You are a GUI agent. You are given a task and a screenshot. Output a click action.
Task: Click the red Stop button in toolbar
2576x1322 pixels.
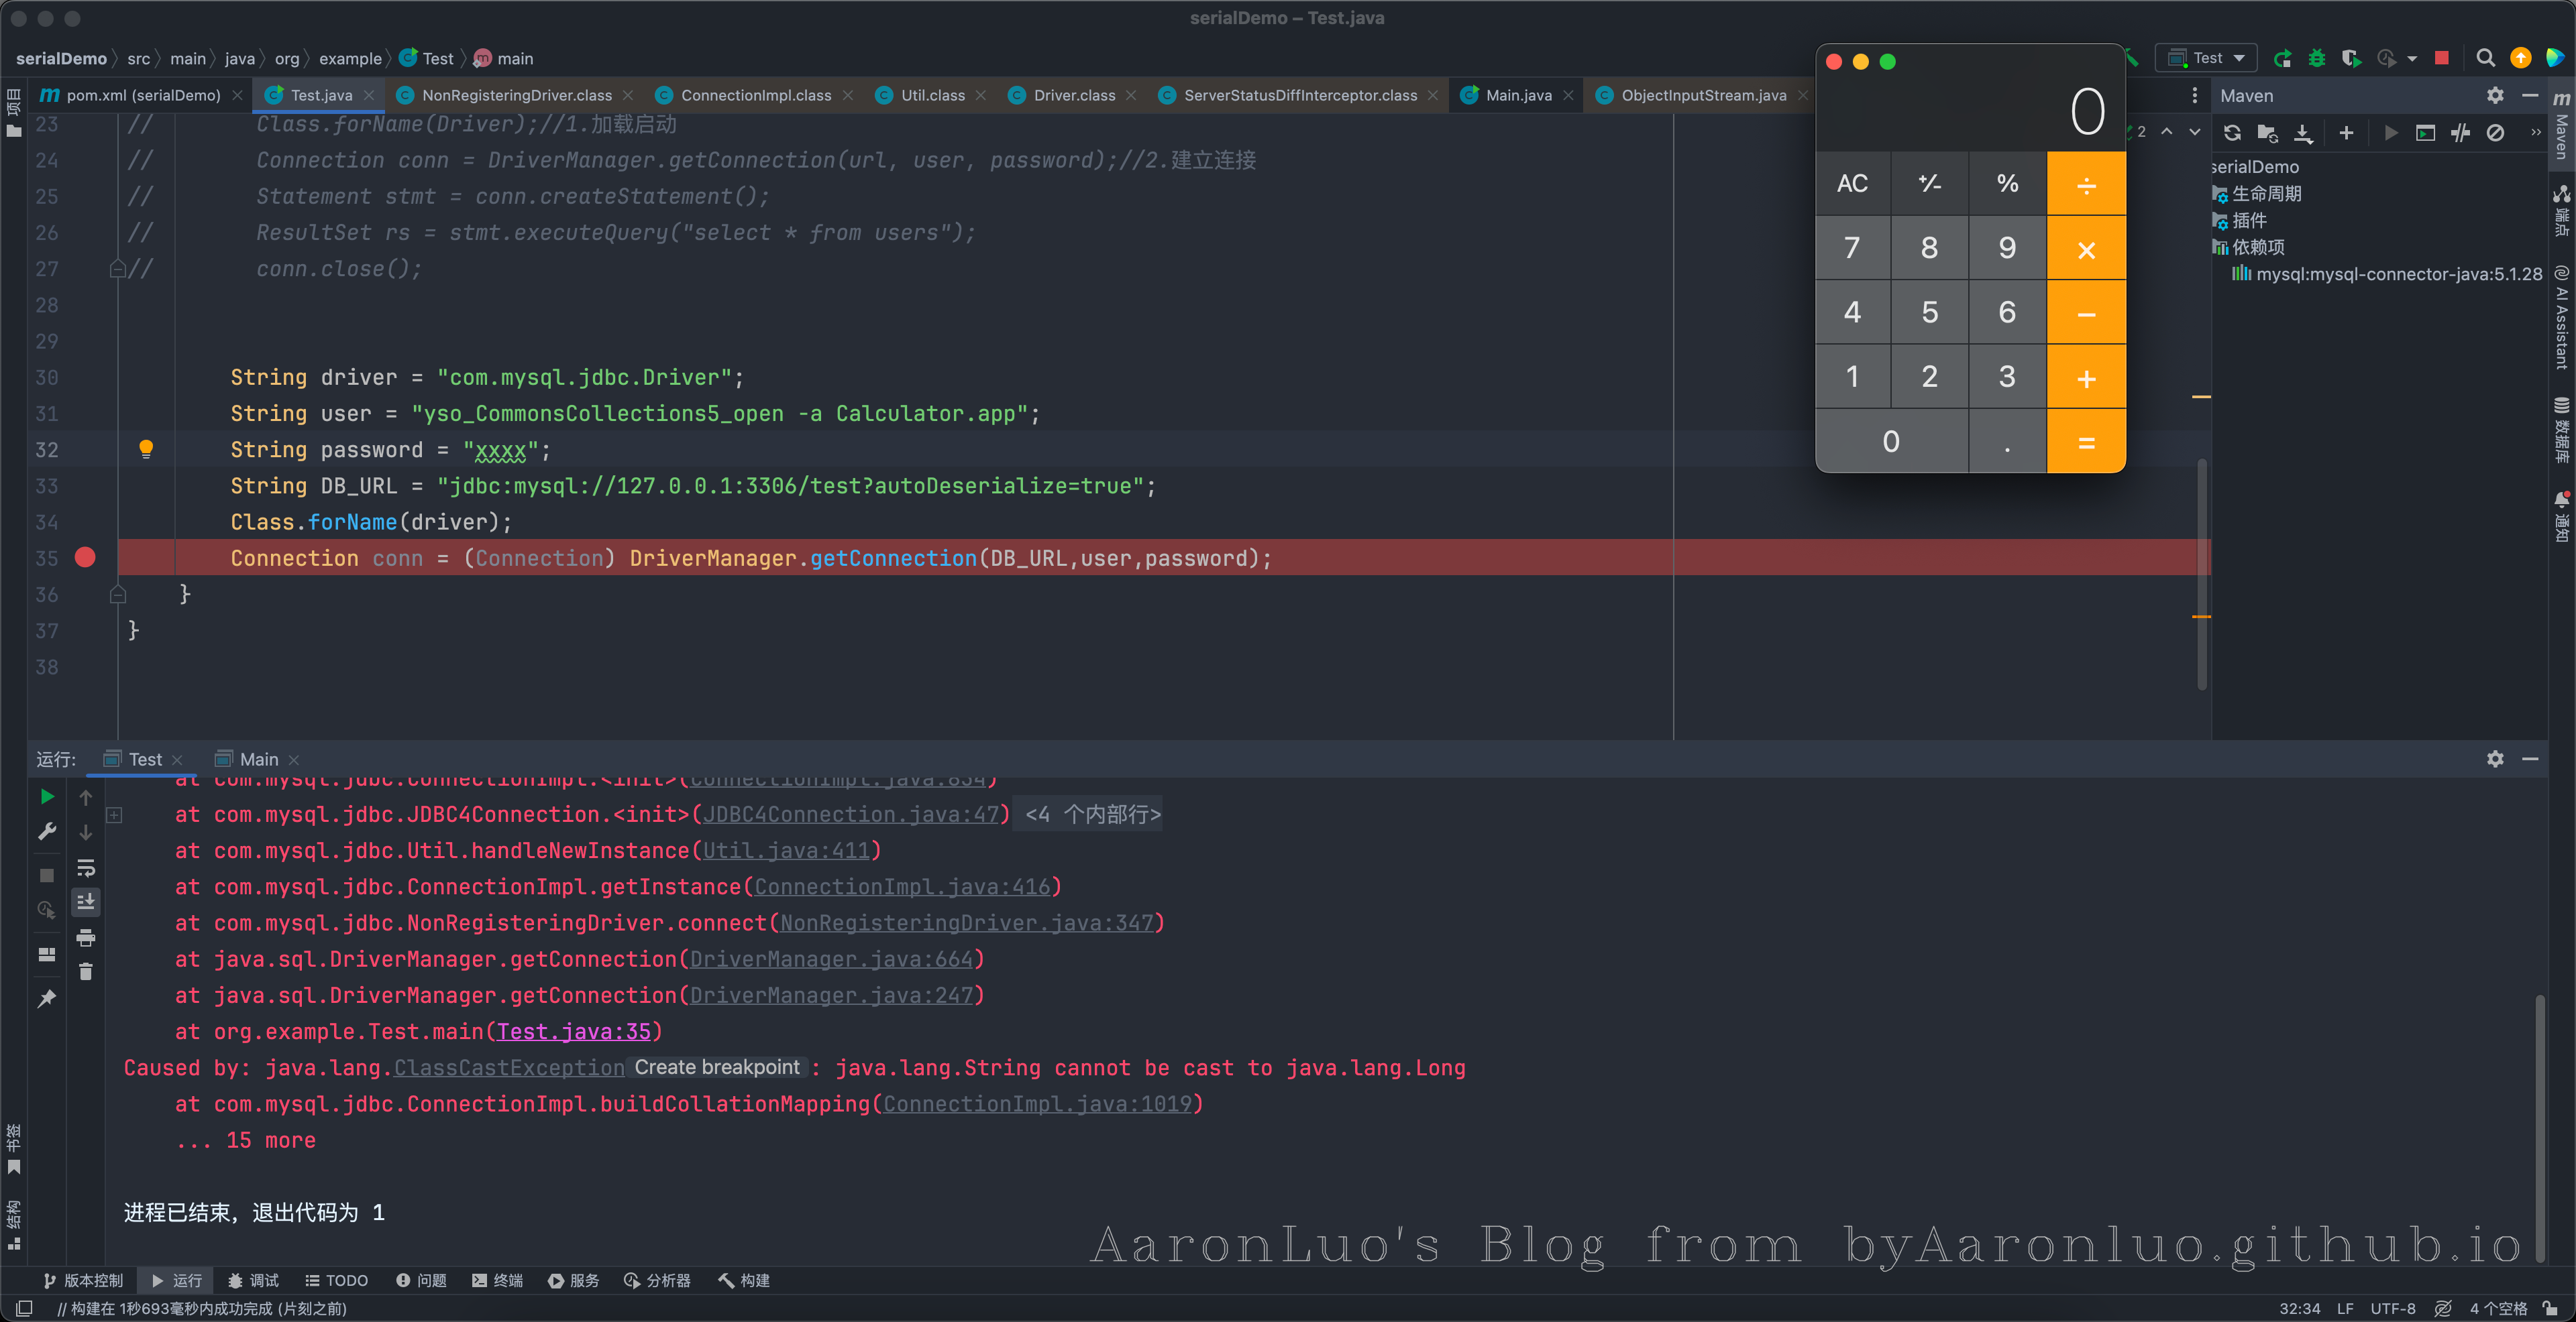pyautogui.click(x=2441, y=59)
